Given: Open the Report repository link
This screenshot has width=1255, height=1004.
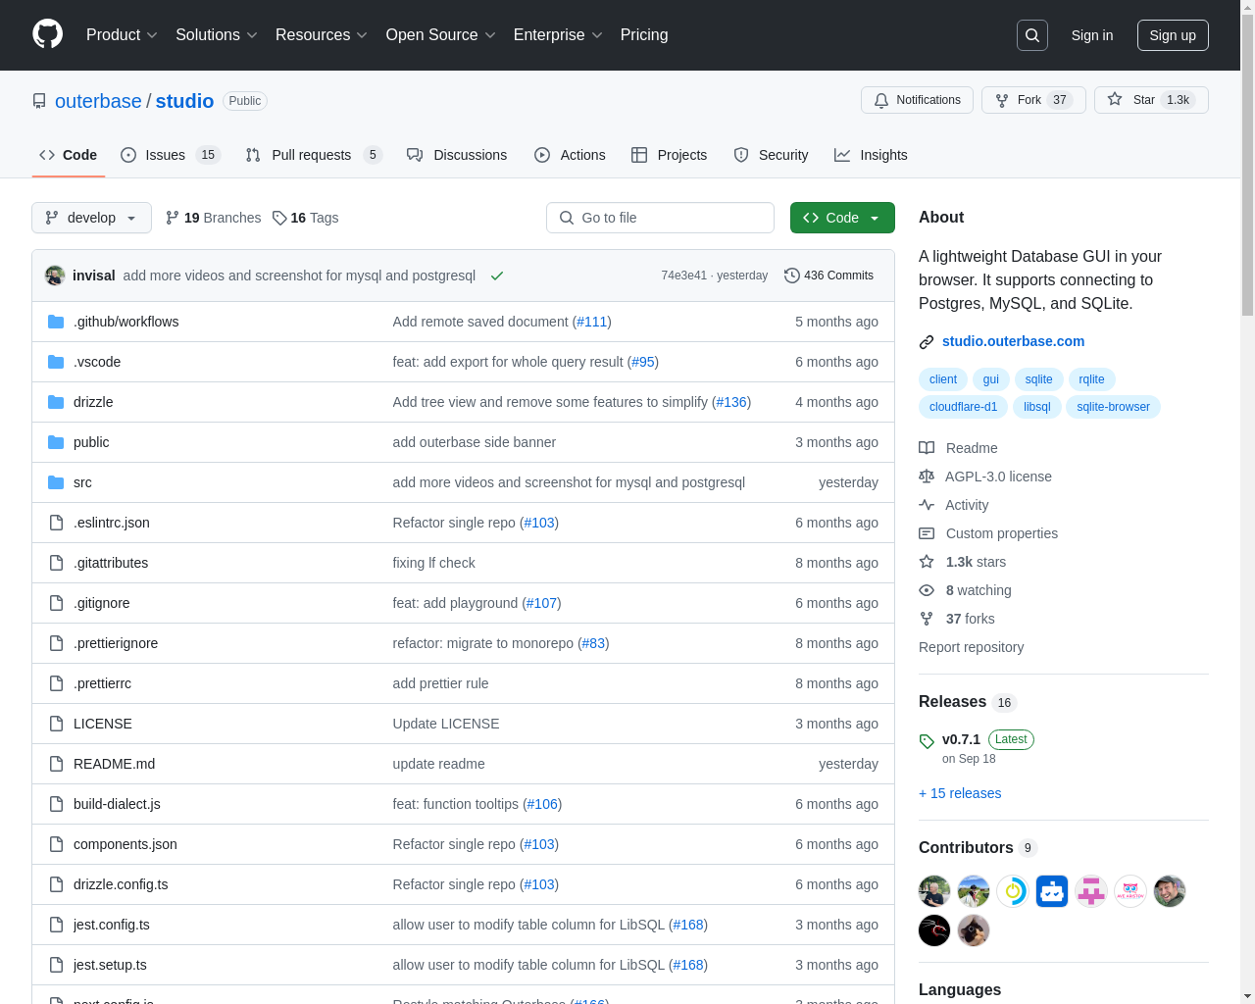Looking at the screenshot, I should [x=971, y=647].
